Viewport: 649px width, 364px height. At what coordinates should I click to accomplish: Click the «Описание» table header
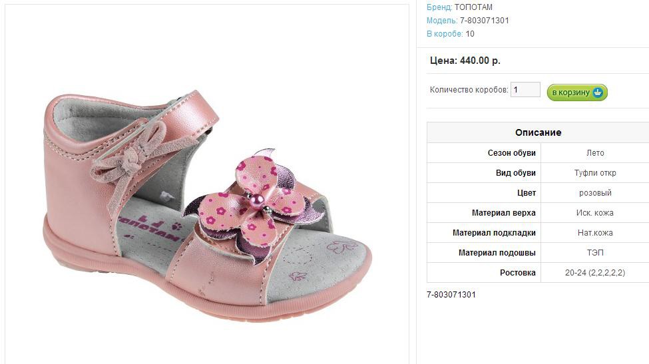[x=538, y=132]
